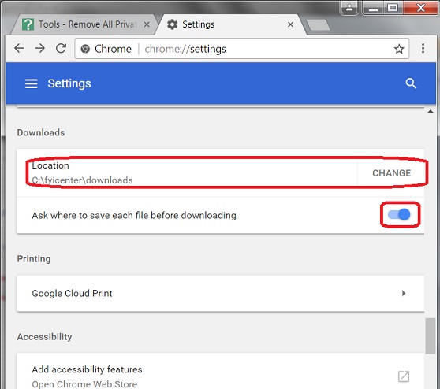Click the Printing section heading
Image resolution: width=440 pixels, height=389 pixels.
34,259
